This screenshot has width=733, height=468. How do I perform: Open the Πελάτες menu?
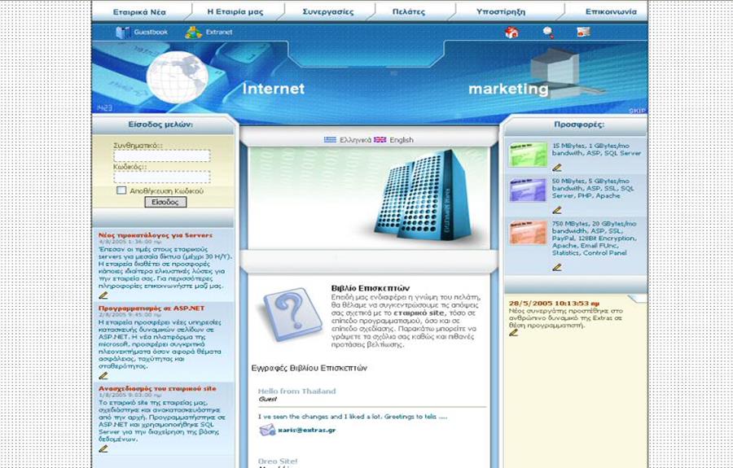pos(409,12)
